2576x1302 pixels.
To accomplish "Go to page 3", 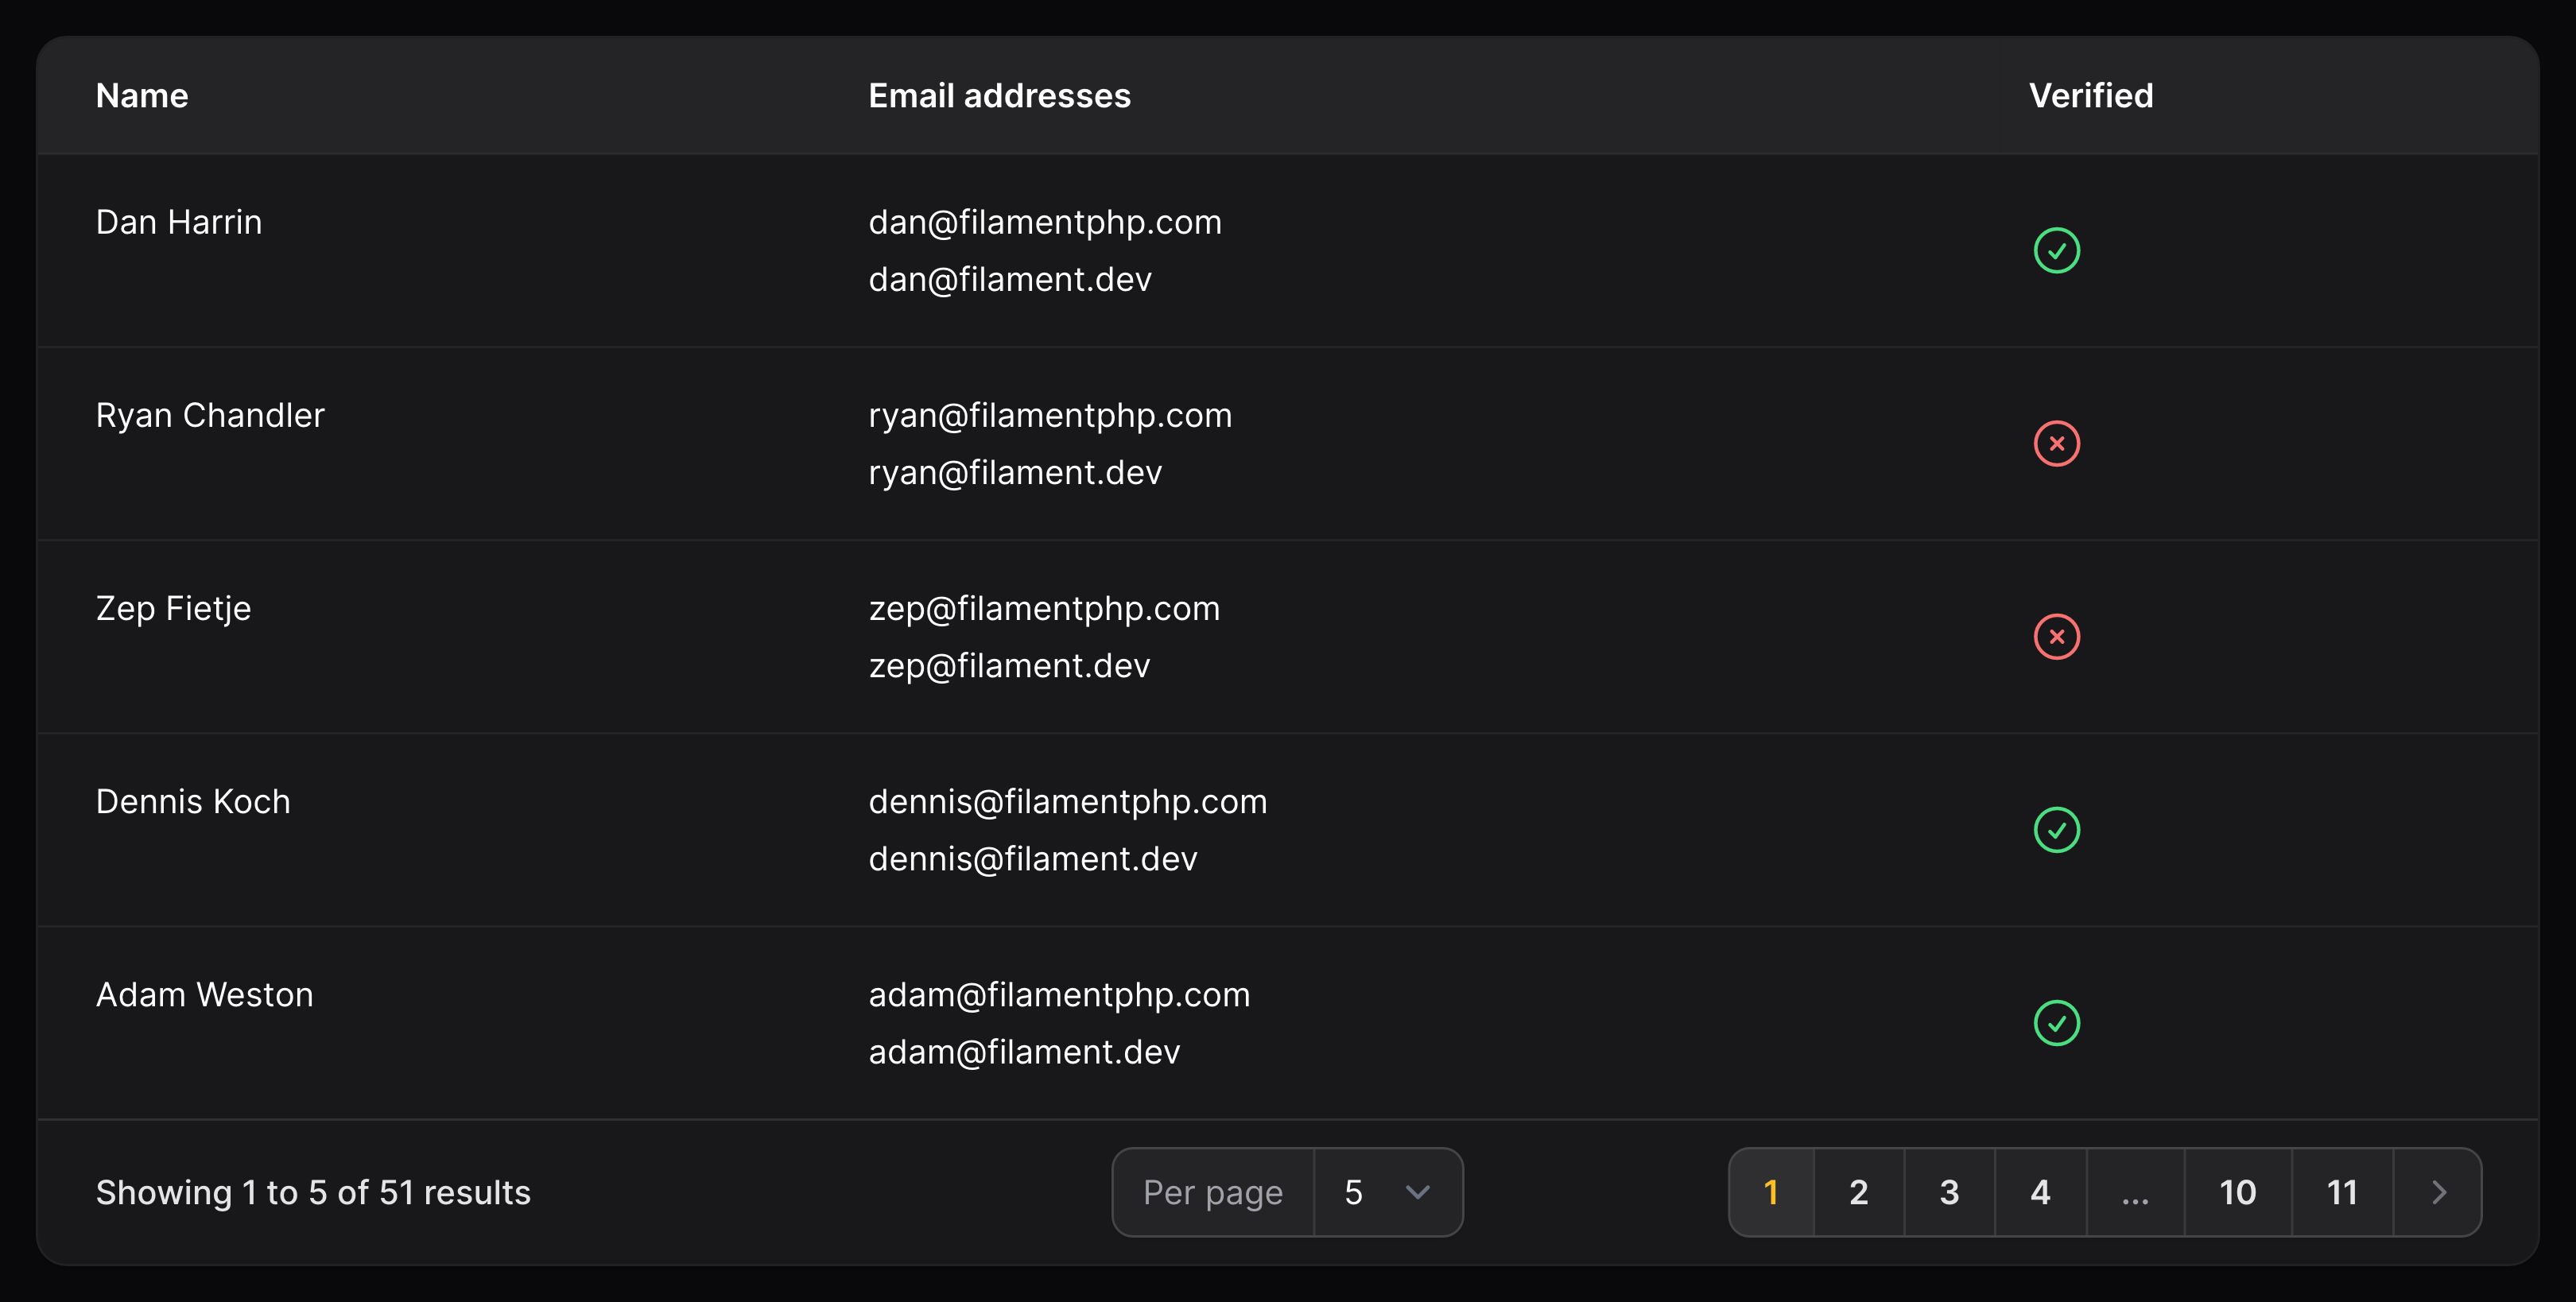I will 1949,1192.
